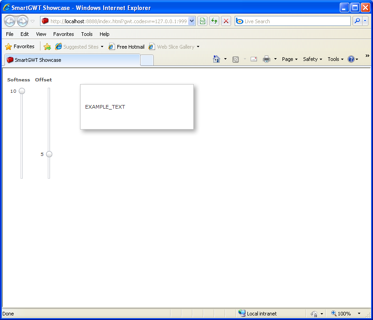Open the Free Hotmail link
The height and width of the screenshot is (320, 373).
126,47
